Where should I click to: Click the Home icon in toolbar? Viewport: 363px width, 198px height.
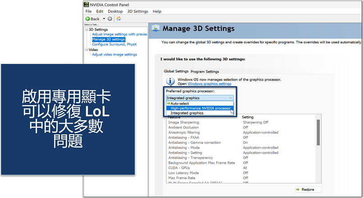pyautogui.click(x=118, y=18)
